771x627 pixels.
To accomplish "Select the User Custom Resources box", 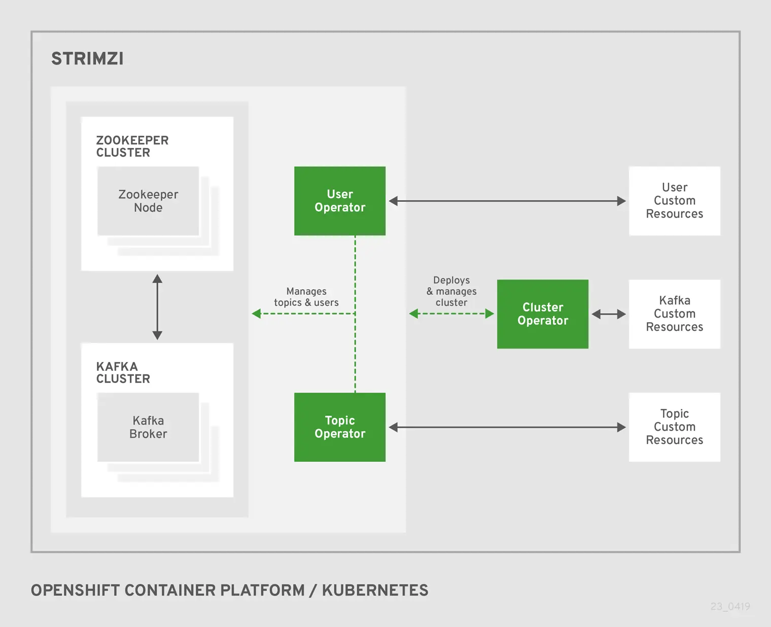I will (675, 201).
